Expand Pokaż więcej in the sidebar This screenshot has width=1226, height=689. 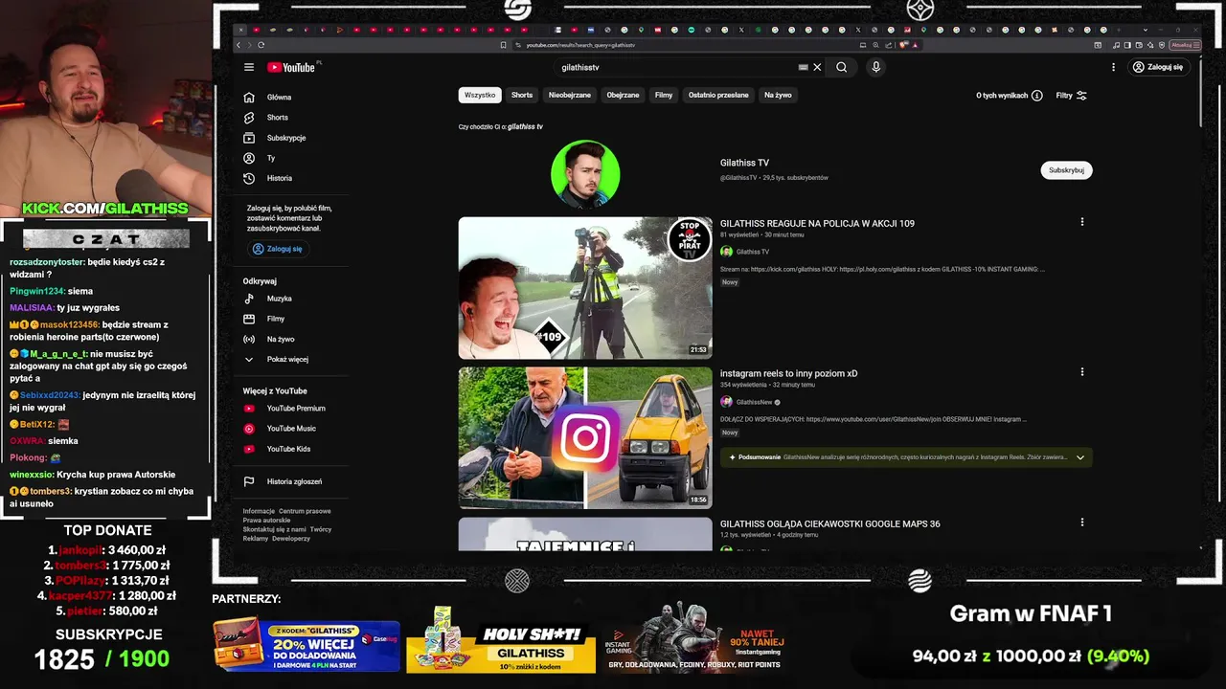pyautogui.click(x=289, y=359)
